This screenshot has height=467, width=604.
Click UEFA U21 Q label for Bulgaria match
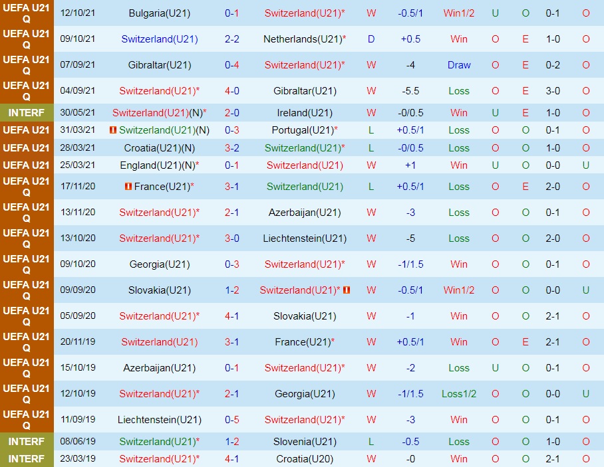point(27,13)
